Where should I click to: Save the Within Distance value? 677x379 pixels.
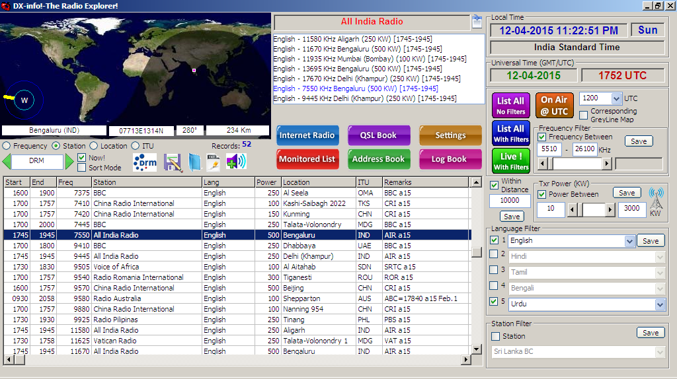(512, 217)
